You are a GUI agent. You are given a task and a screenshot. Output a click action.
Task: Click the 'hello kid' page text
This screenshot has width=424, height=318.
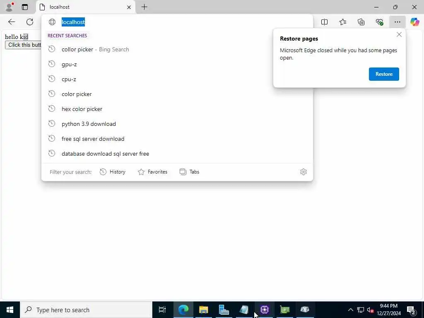(x=17, y=37)
